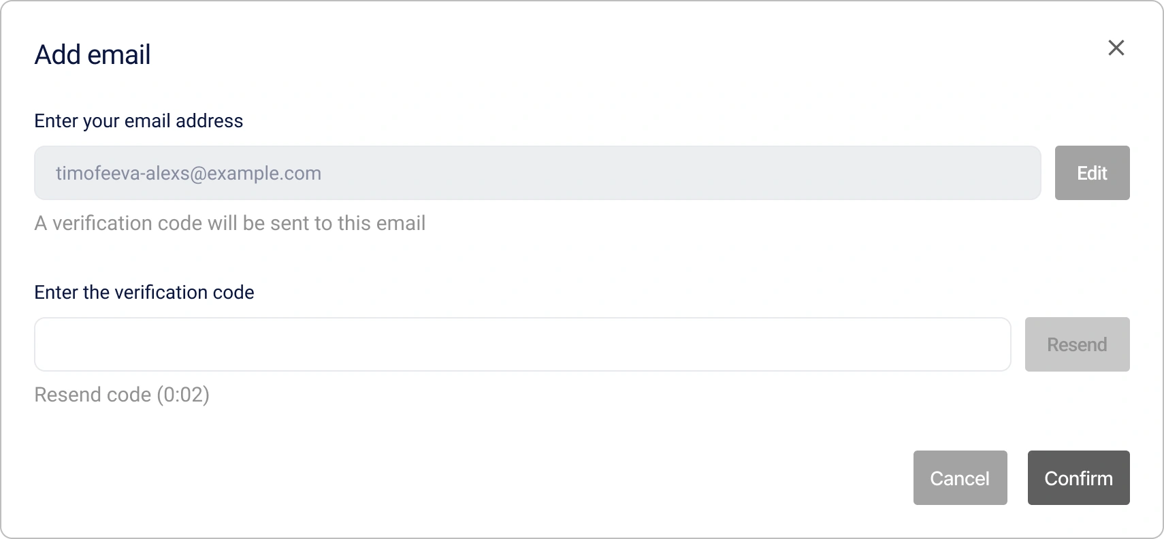Click the verification code hint text

(230, 223)
